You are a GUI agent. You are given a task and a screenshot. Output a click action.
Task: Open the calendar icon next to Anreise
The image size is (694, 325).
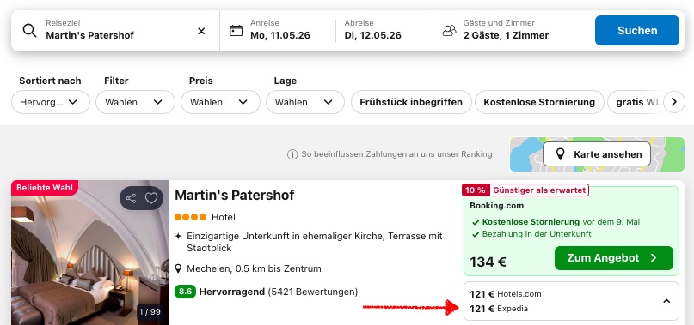pyautogui.click(x=236, y=31)
